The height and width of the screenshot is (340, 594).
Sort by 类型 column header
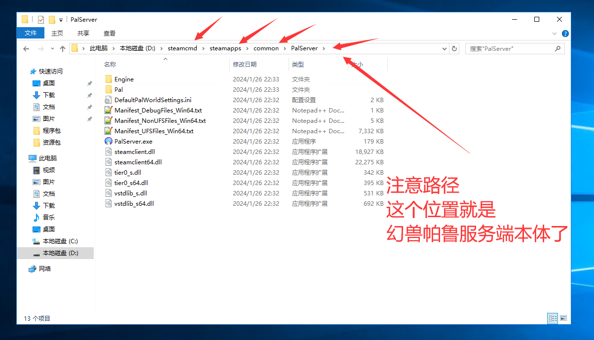298,65
